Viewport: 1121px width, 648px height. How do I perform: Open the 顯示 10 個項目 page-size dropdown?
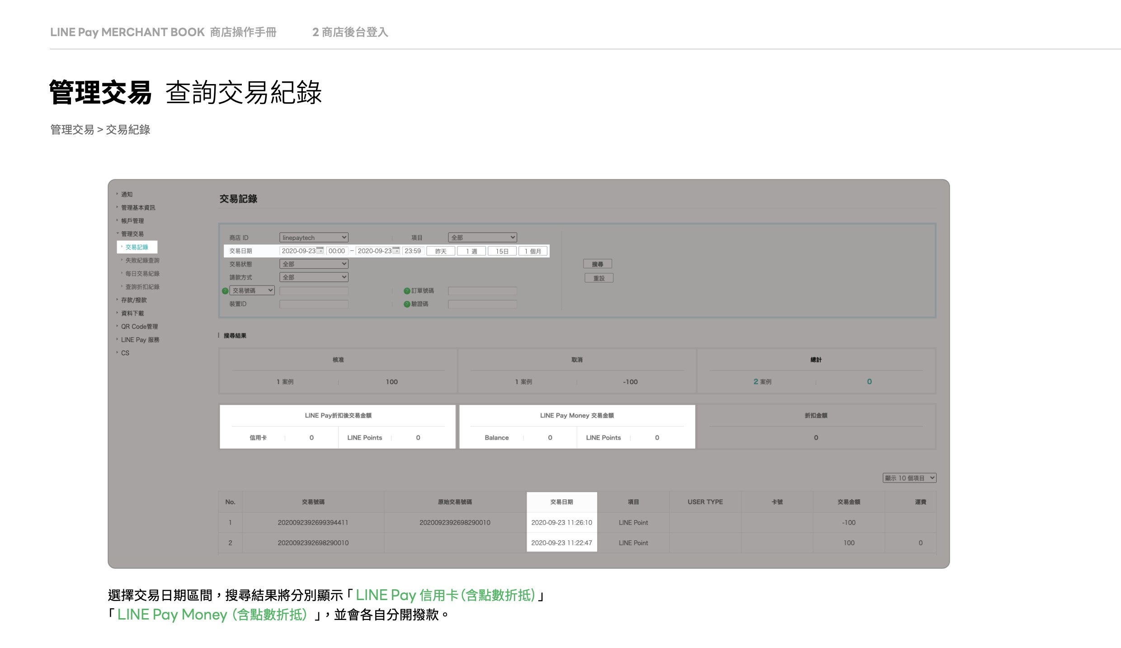(909, 478)
